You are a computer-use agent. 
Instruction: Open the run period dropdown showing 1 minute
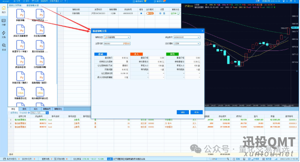coord(187,43)
